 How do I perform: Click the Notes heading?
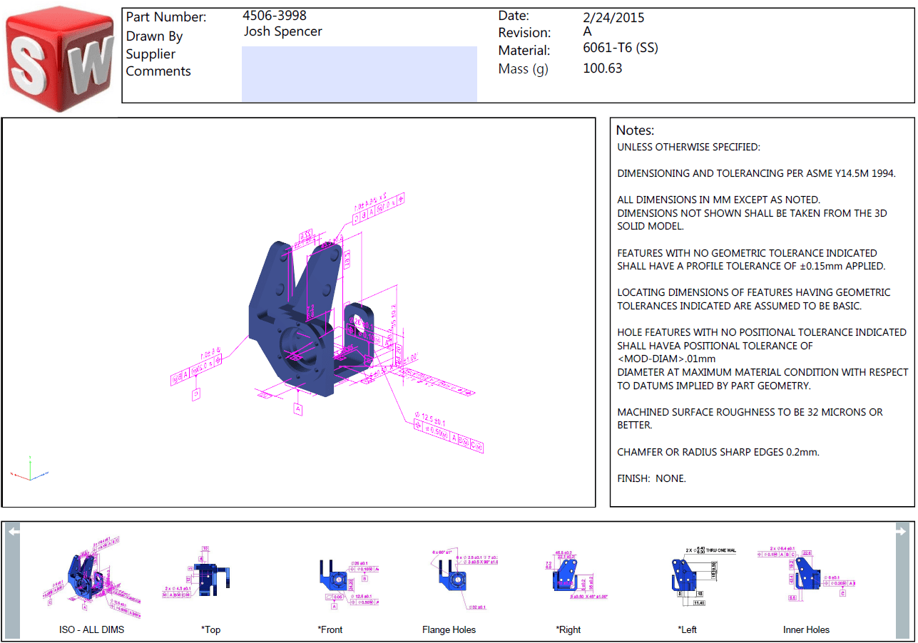(635, 130)
